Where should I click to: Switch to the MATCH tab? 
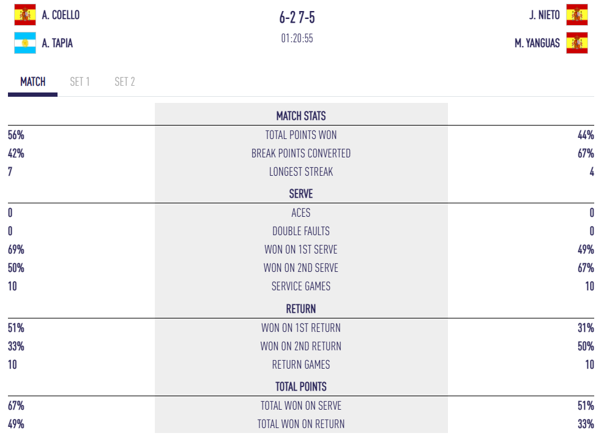point(32,81)
